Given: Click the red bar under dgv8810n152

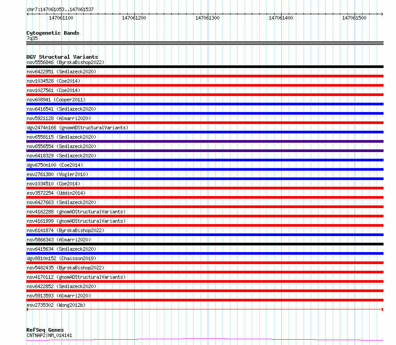Looking at the screenshot, I should (x=205, y=263).
